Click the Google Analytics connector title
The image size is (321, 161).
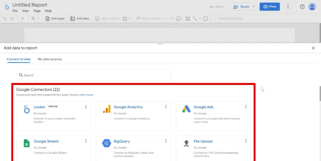[x=128, y=107]
